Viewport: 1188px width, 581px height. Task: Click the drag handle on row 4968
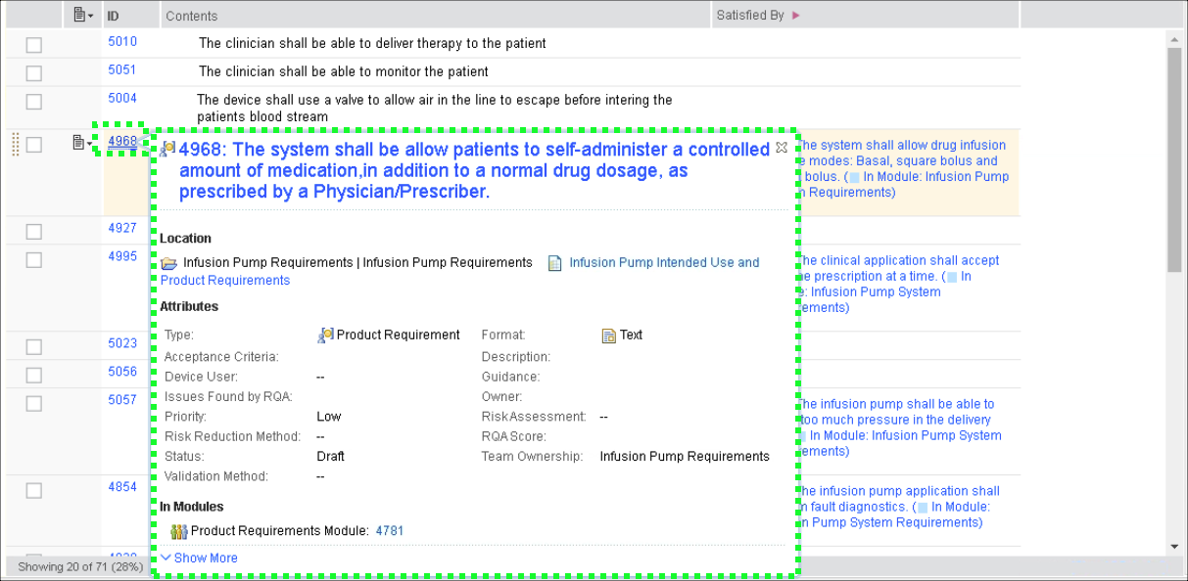15,145
